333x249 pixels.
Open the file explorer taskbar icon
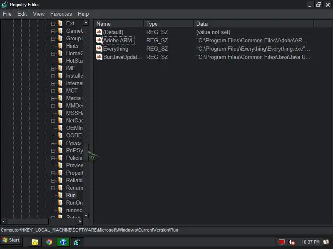(35, 242)
